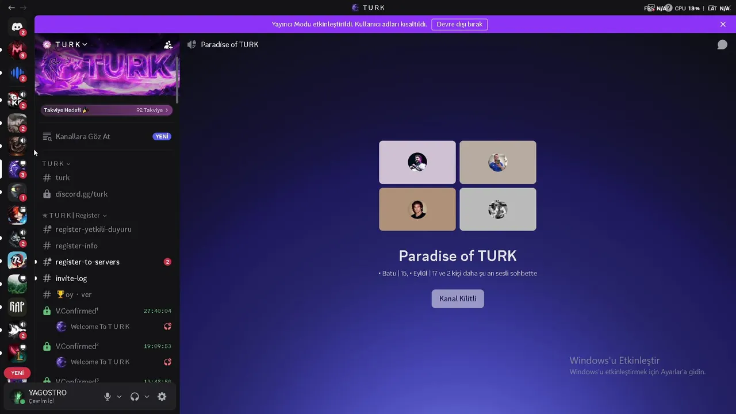736x414 pixels.
Task: Click the 27:40:04 channel timer
Action: 158,311
